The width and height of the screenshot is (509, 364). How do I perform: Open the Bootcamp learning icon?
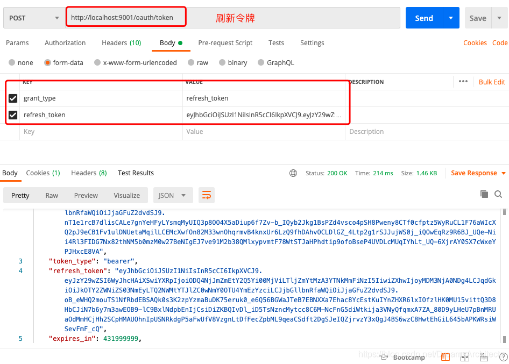tap(384, 357)
